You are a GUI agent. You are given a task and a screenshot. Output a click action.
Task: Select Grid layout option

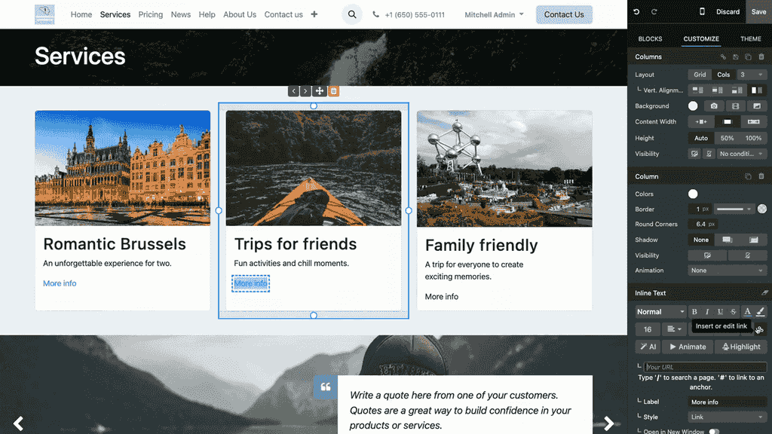[x=700, y=75]
